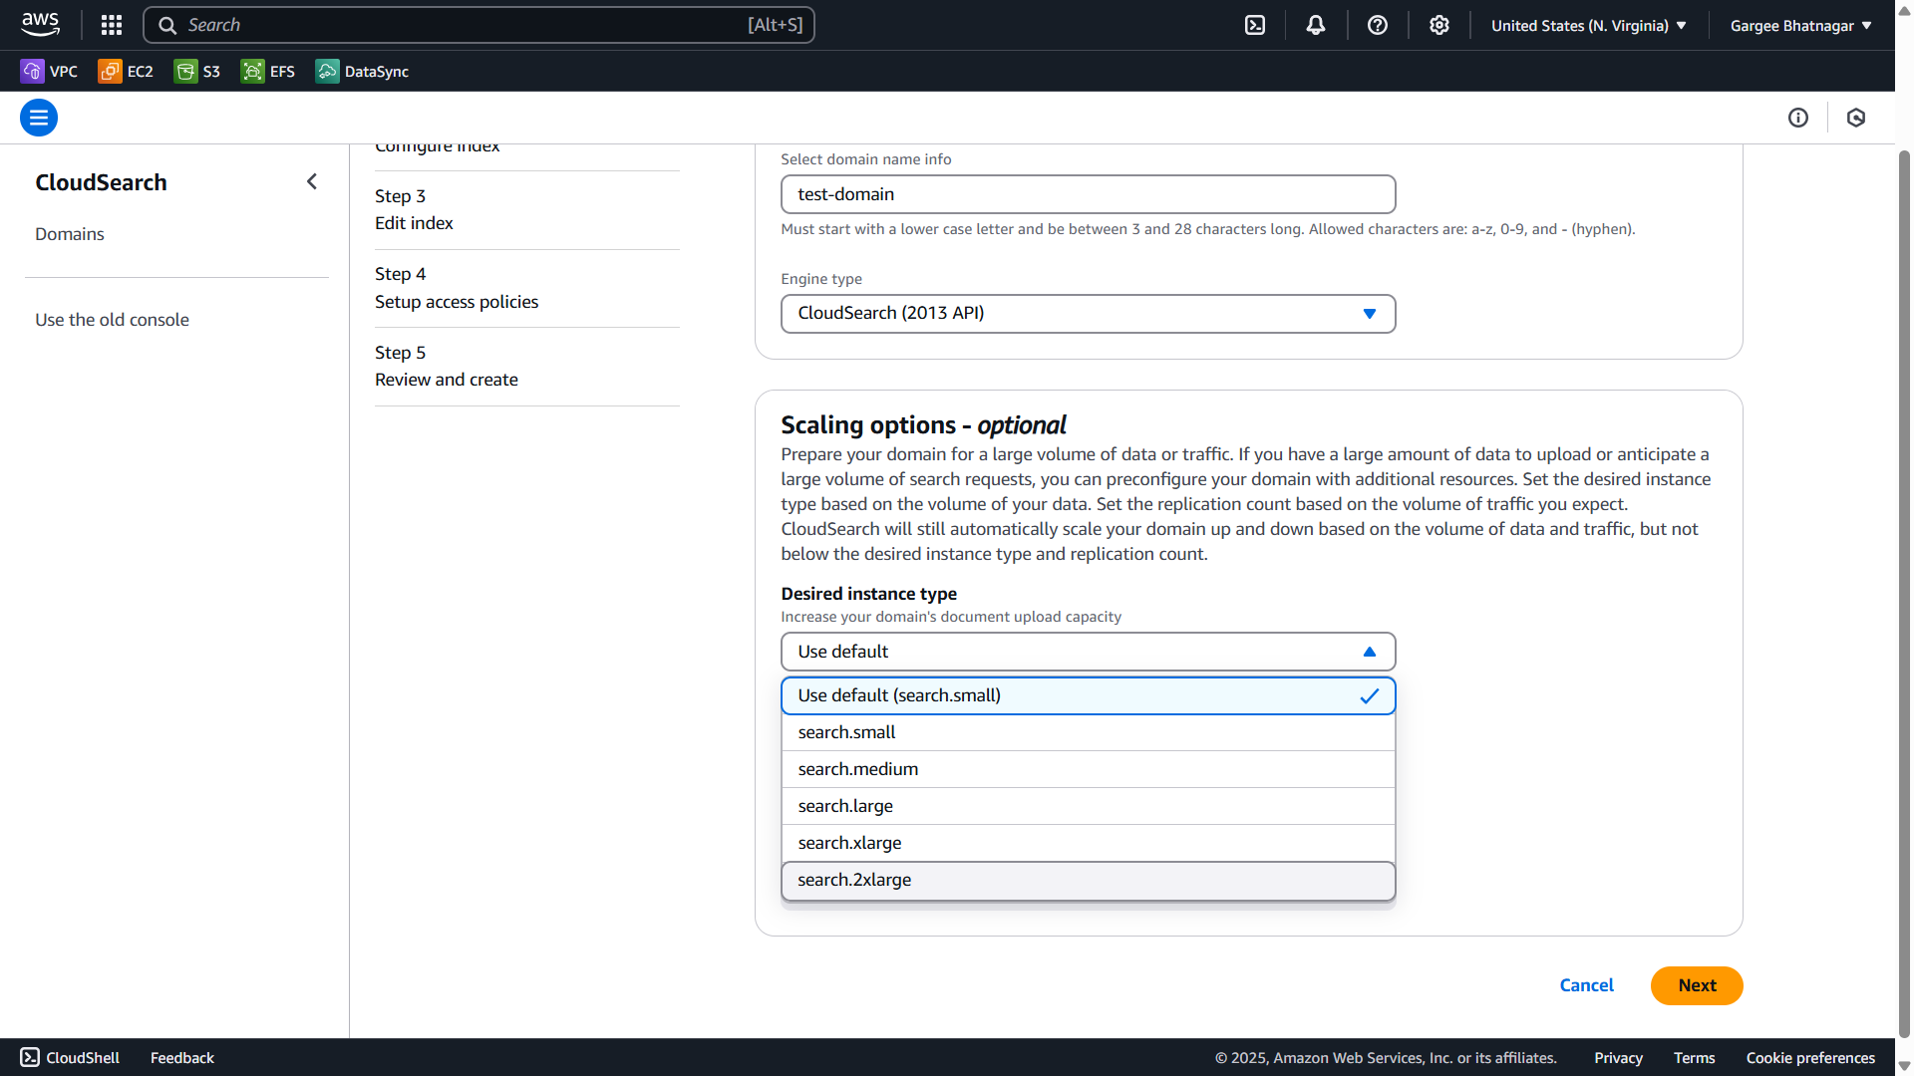
Task: Open the S3 shortcut
Action: pos(197,71)
